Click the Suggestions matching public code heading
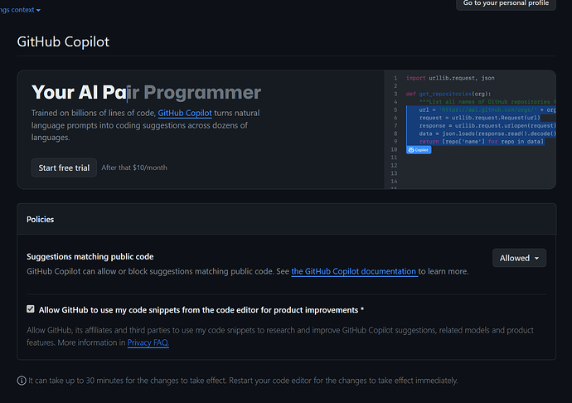The height and width of the screenshot is (403, 572). point(90,256)
